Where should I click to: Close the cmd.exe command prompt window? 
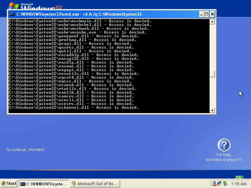212,14
